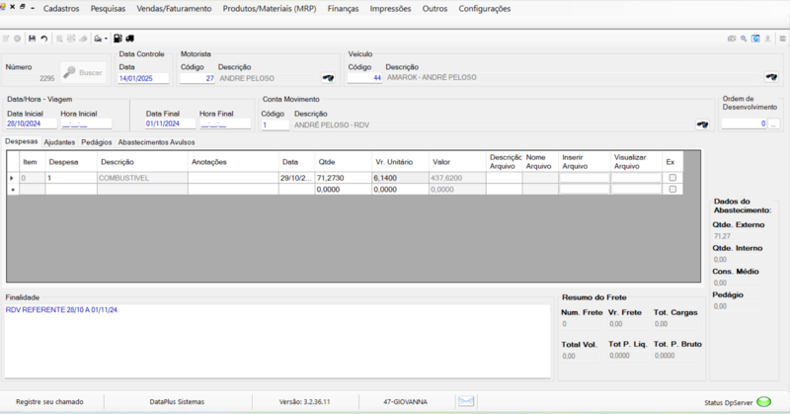Click the undo arrow toolbar icon

(44, 39)
